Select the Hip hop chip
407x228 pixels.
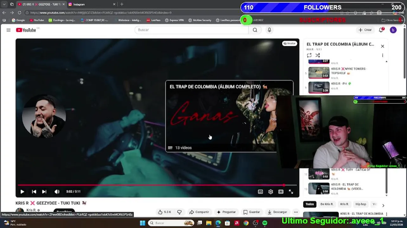(x=361, y=204)
